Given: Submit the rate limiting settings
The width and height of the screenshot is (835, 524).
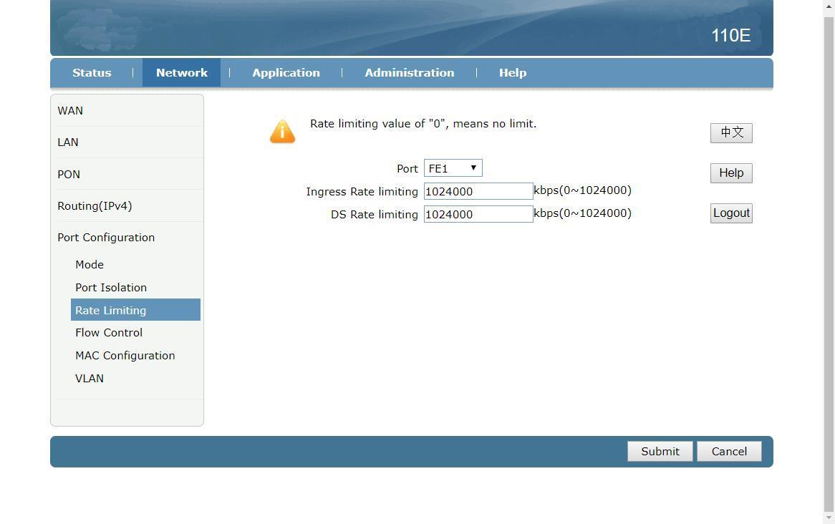Looking at the screenshot, I should pos(660,452).
